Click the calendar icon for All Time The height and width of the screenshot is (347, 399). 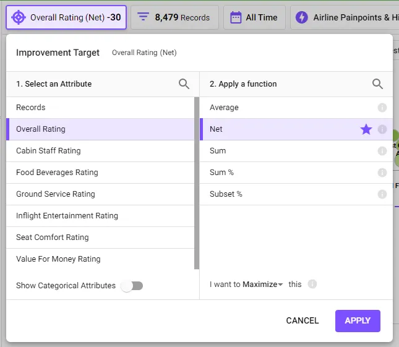point(236,17)
